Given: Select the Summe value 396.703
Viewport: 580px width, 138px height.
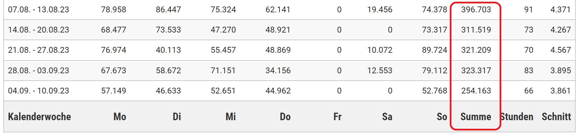Looking at the screenshot, I should tap(476, 10).
